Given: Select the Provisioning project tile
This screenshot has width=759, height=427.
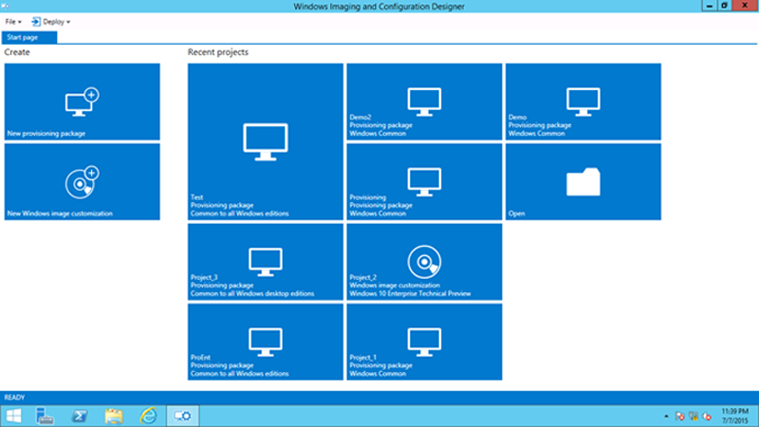Looking at the screenshot, I should pyautogui.click(x=424, y=181).
